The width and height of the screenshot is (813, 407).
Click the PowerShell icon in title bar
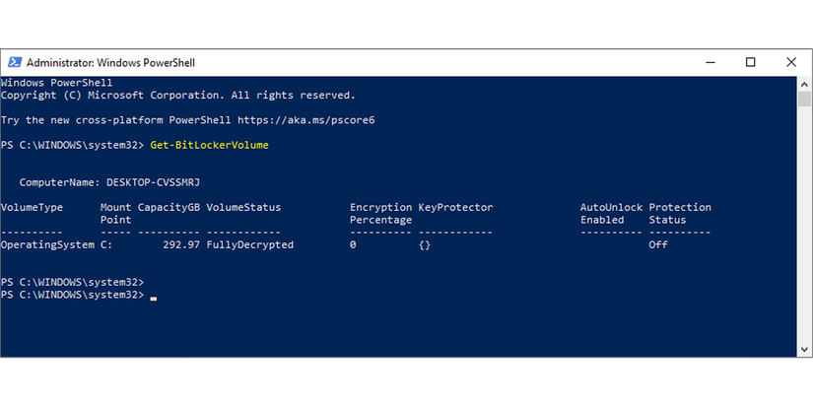coord(13,62)
